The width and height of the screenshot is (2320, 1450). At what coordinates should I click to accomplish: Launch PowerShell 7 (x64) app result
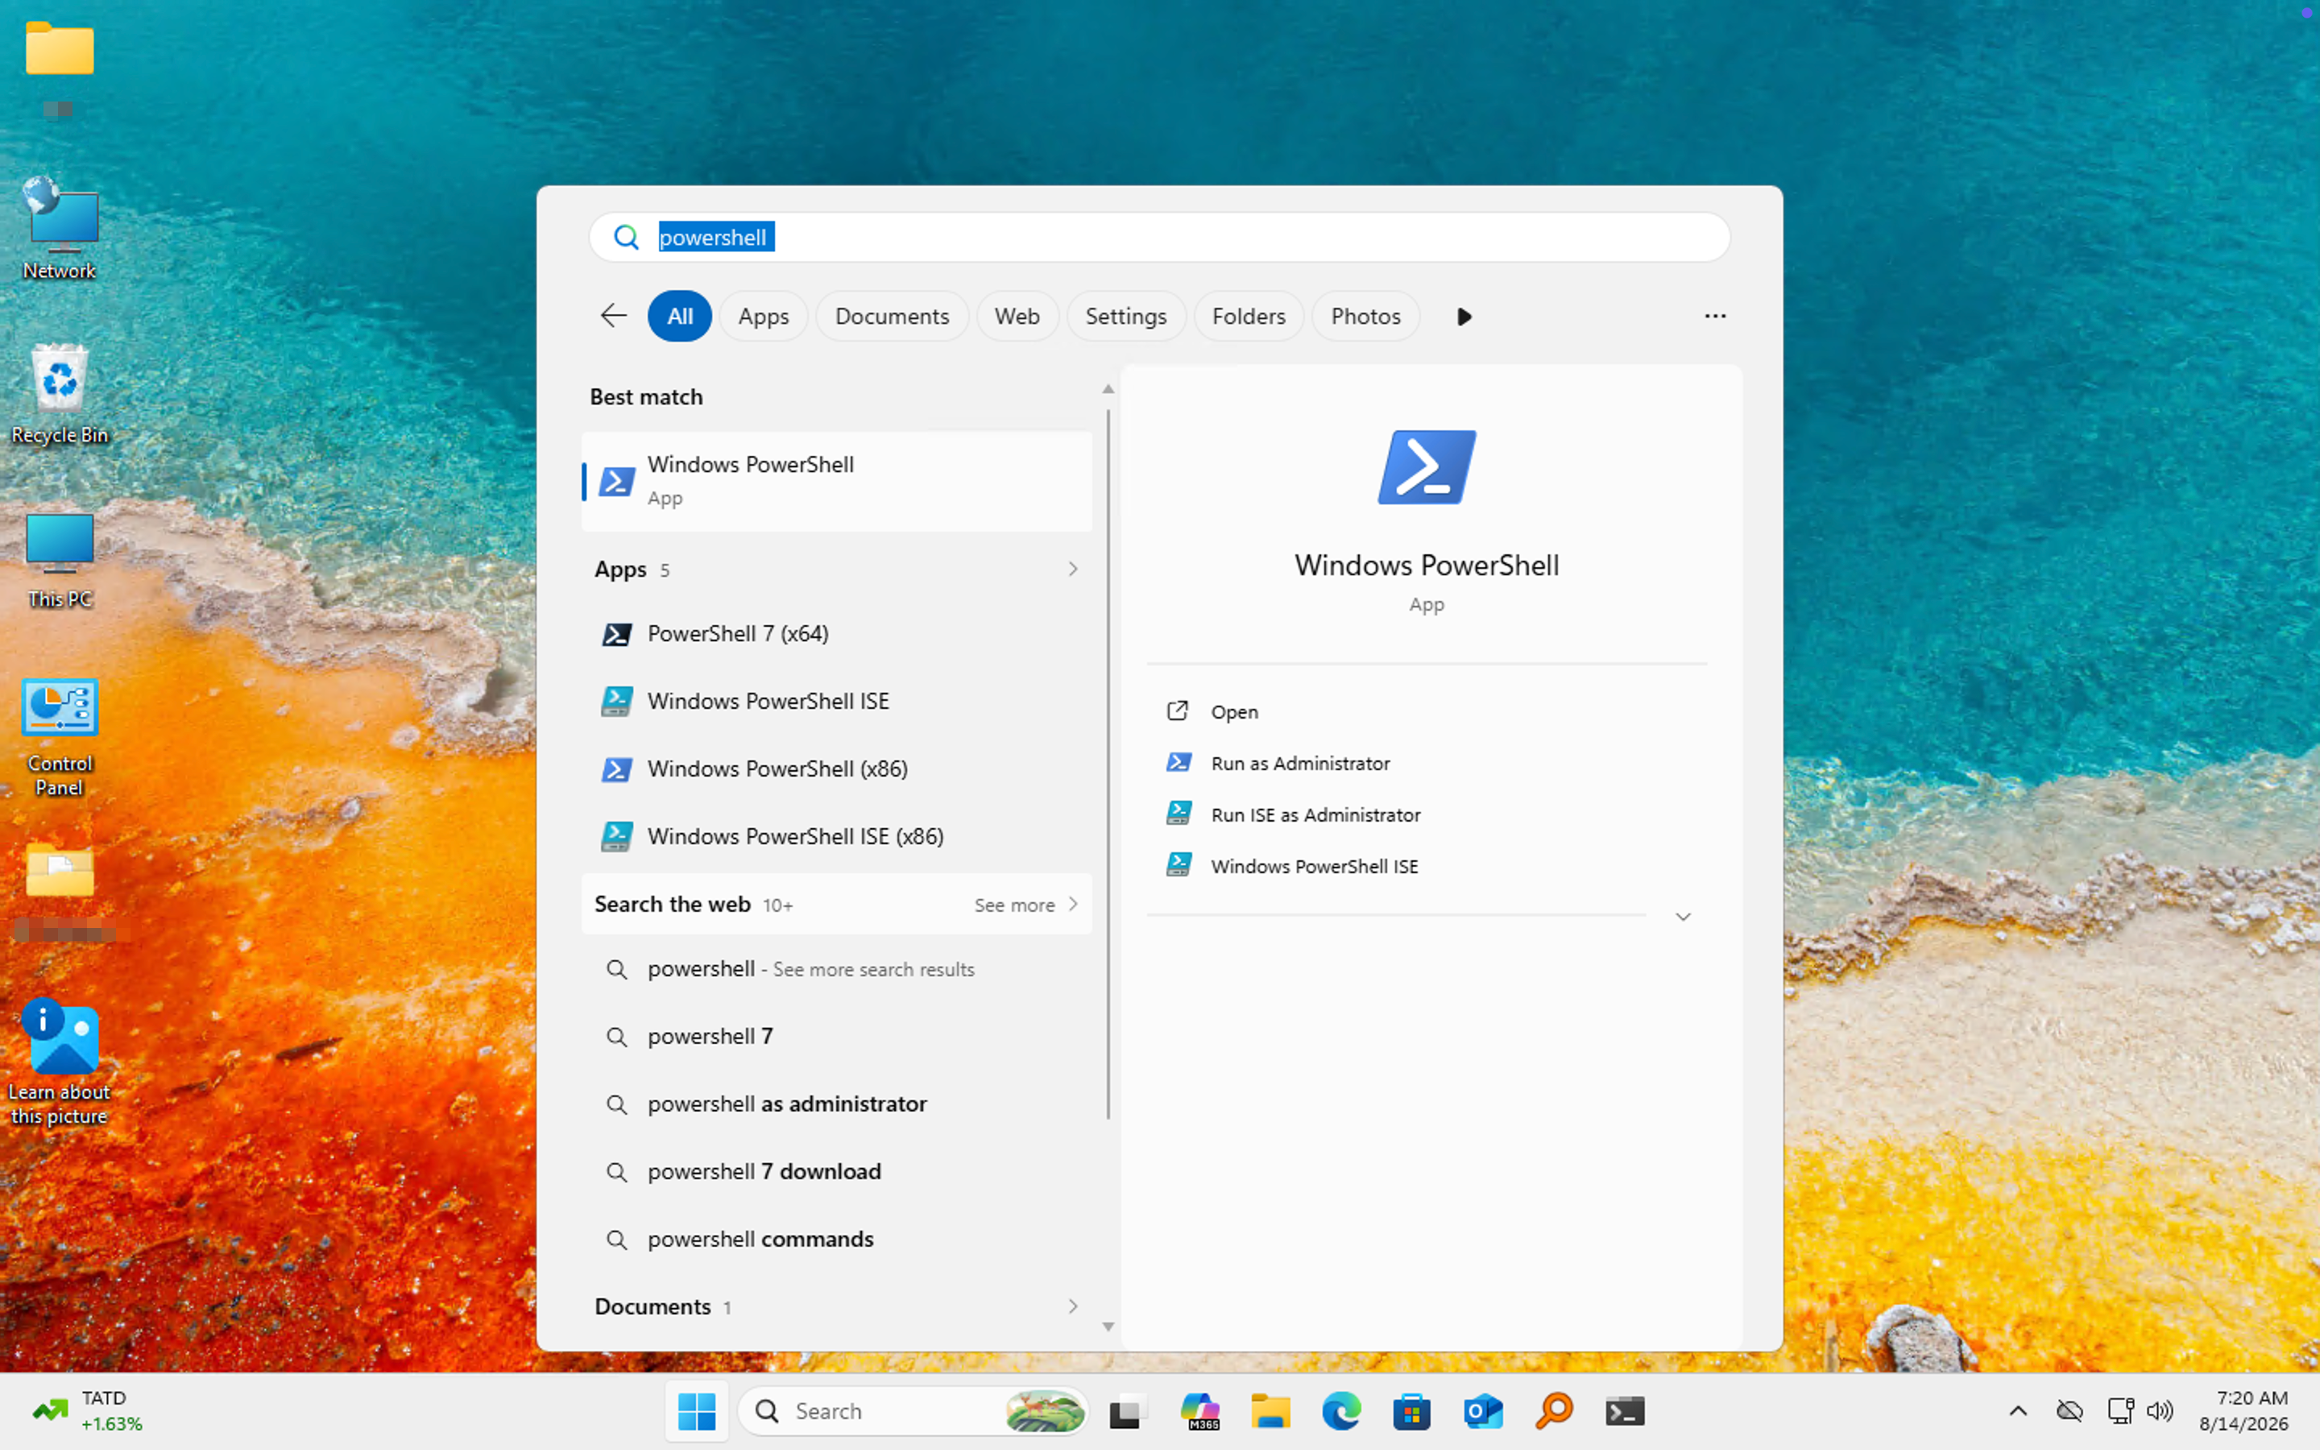click(836, 634)
